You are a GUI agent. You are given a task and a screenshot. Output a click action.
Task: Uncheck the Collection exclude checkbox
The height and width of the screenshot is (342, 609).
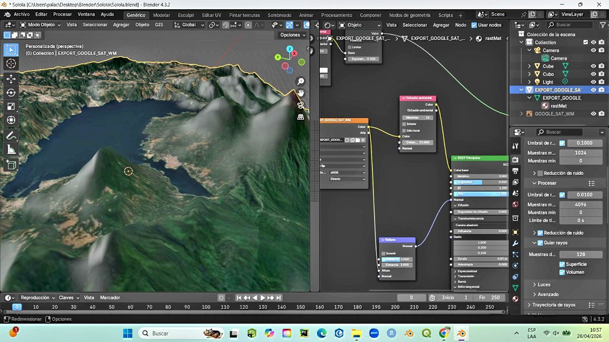(x=586, y=43)
